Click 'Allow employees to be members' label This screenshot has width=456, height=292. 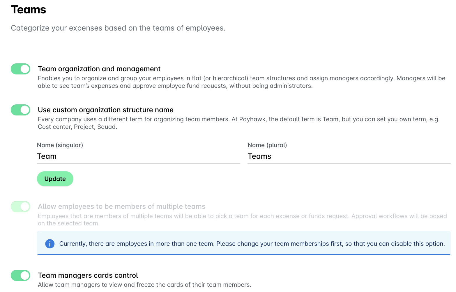[122, 206]
